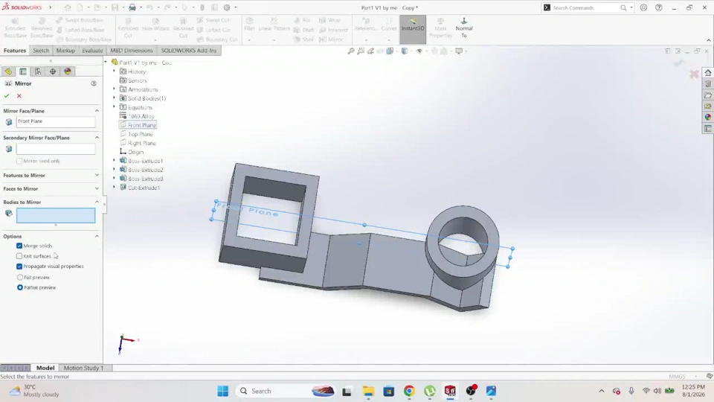
Task: Switch to the Markup tab
Action: pos(65,51)
